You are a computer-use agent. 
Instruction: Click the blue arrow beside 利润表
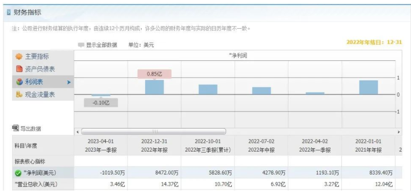click(x=69, y=82)
